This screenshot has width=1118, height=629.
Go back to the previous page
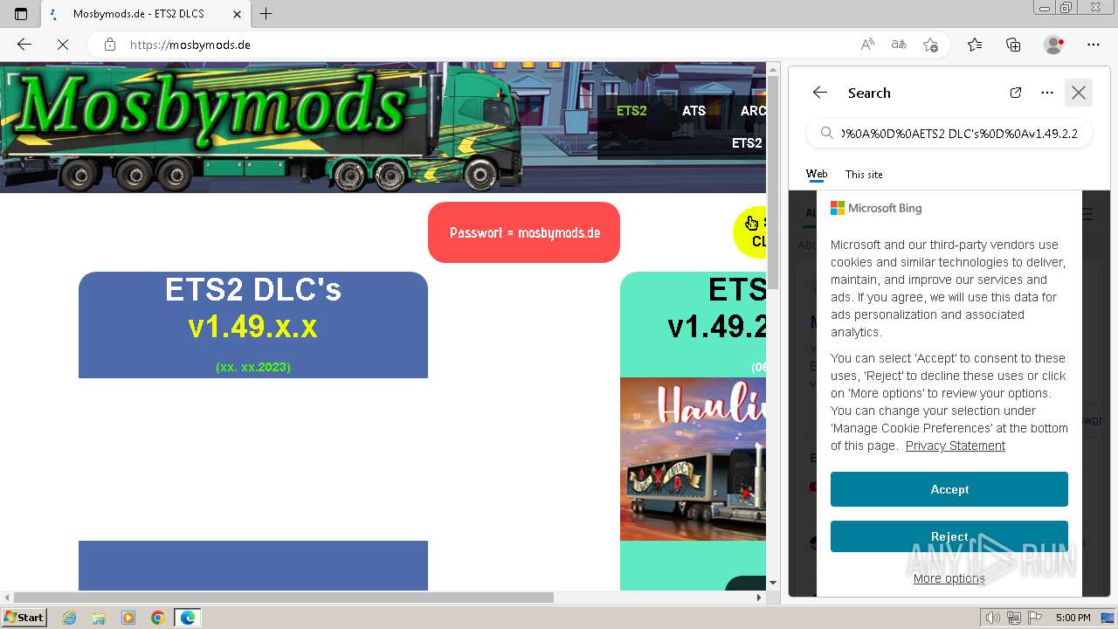point(24,45)
